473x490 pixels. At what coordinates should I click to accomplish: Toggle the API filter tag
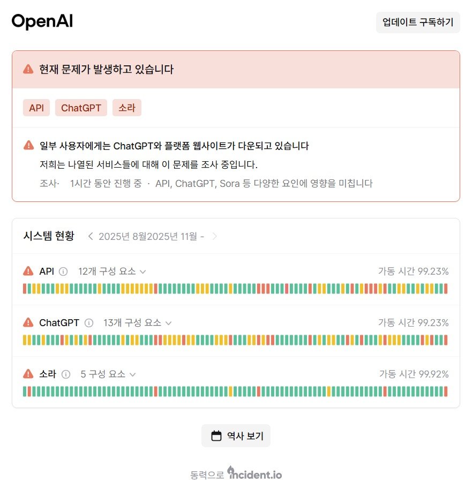click(x=36, y=108)
